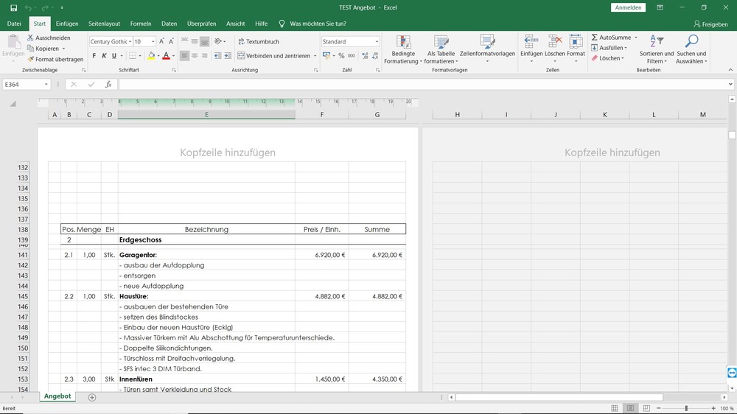Toggle bold formatting (F)
Image resolution: width=737 pixels, height=414 pixels.
pos(94,56)
